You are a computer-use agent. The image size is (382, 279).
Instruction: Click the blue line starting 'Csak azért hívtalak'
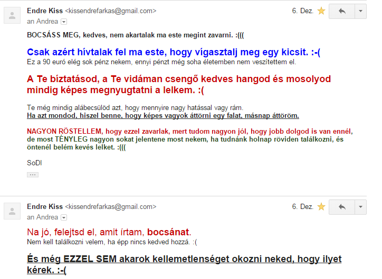click(174, 53)
